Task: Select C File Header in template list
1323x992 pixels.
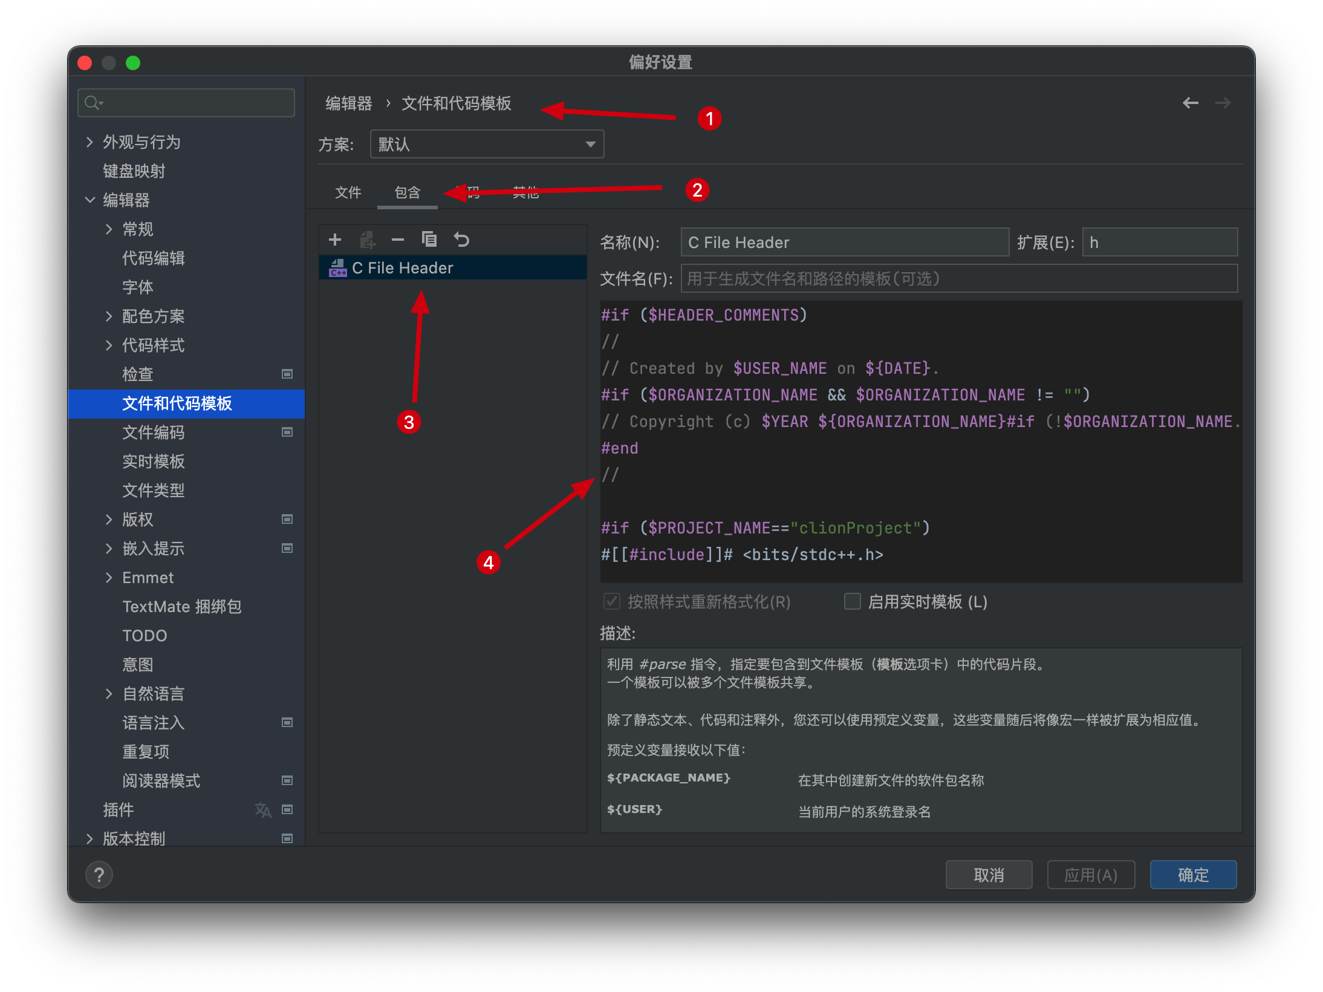Action: (453, 267)
